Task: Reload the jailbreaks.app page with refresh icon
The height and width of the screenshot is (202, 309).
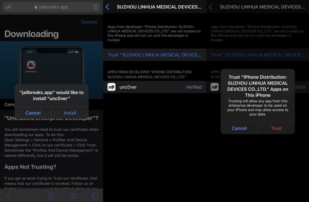Action: coord(96,7)
